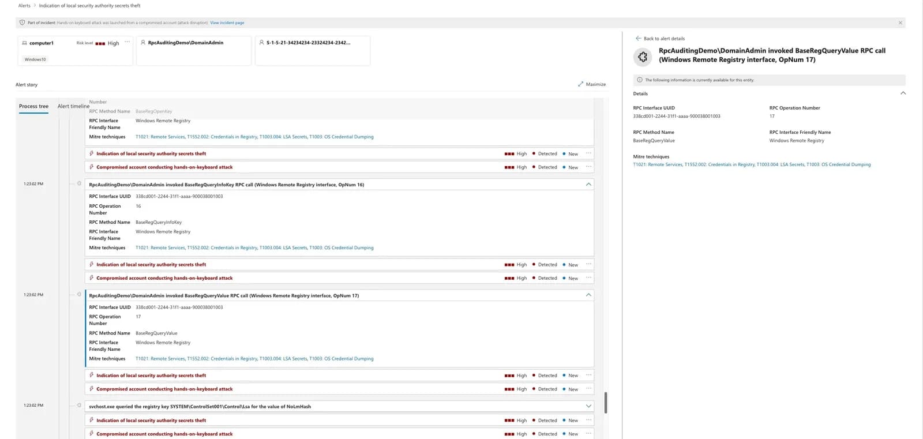The width and height of the screenshot is (923, 439).
Task: Click the alert story vertical scrollbar thumb
Action: tap(605, 403)
